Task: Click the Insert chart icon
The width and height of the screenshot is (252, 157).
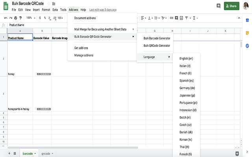Action: 181,18
